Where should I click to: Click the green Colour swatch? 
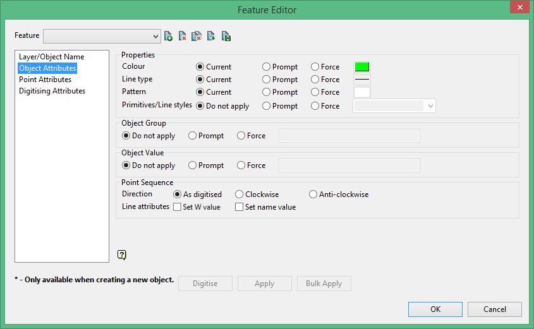[x=362, y=67]
